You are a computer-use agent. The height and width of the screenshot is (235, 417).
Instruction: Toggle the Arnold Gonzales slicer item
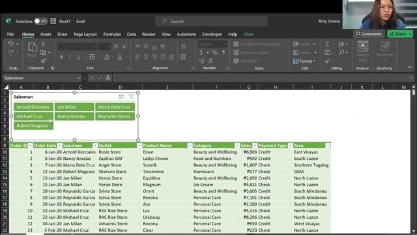tap(33, 107)
